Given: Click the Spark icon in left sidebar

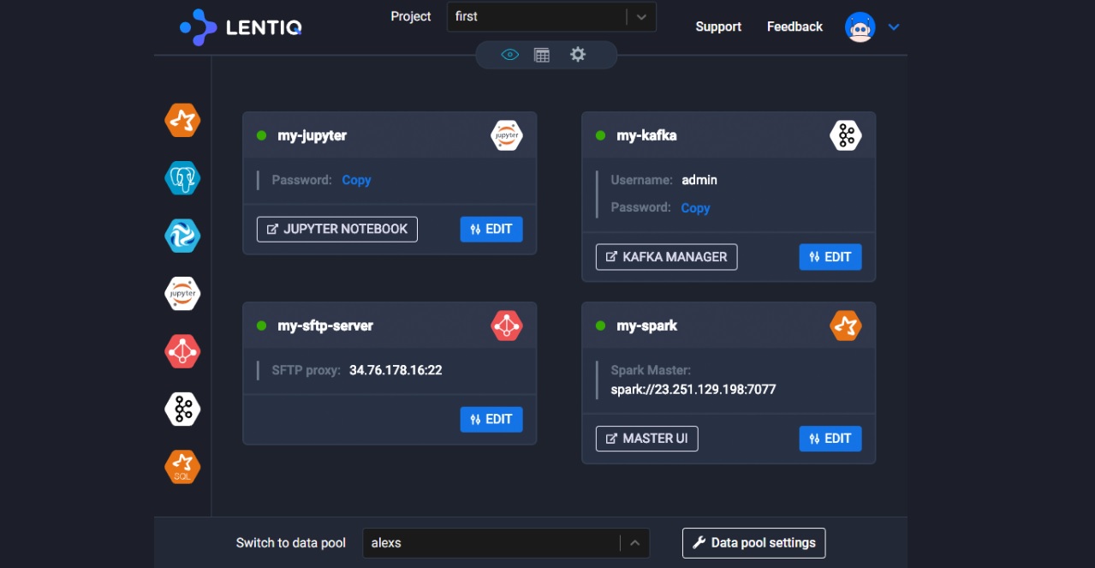Looking at the screenshot, I should tap(182, 121).
